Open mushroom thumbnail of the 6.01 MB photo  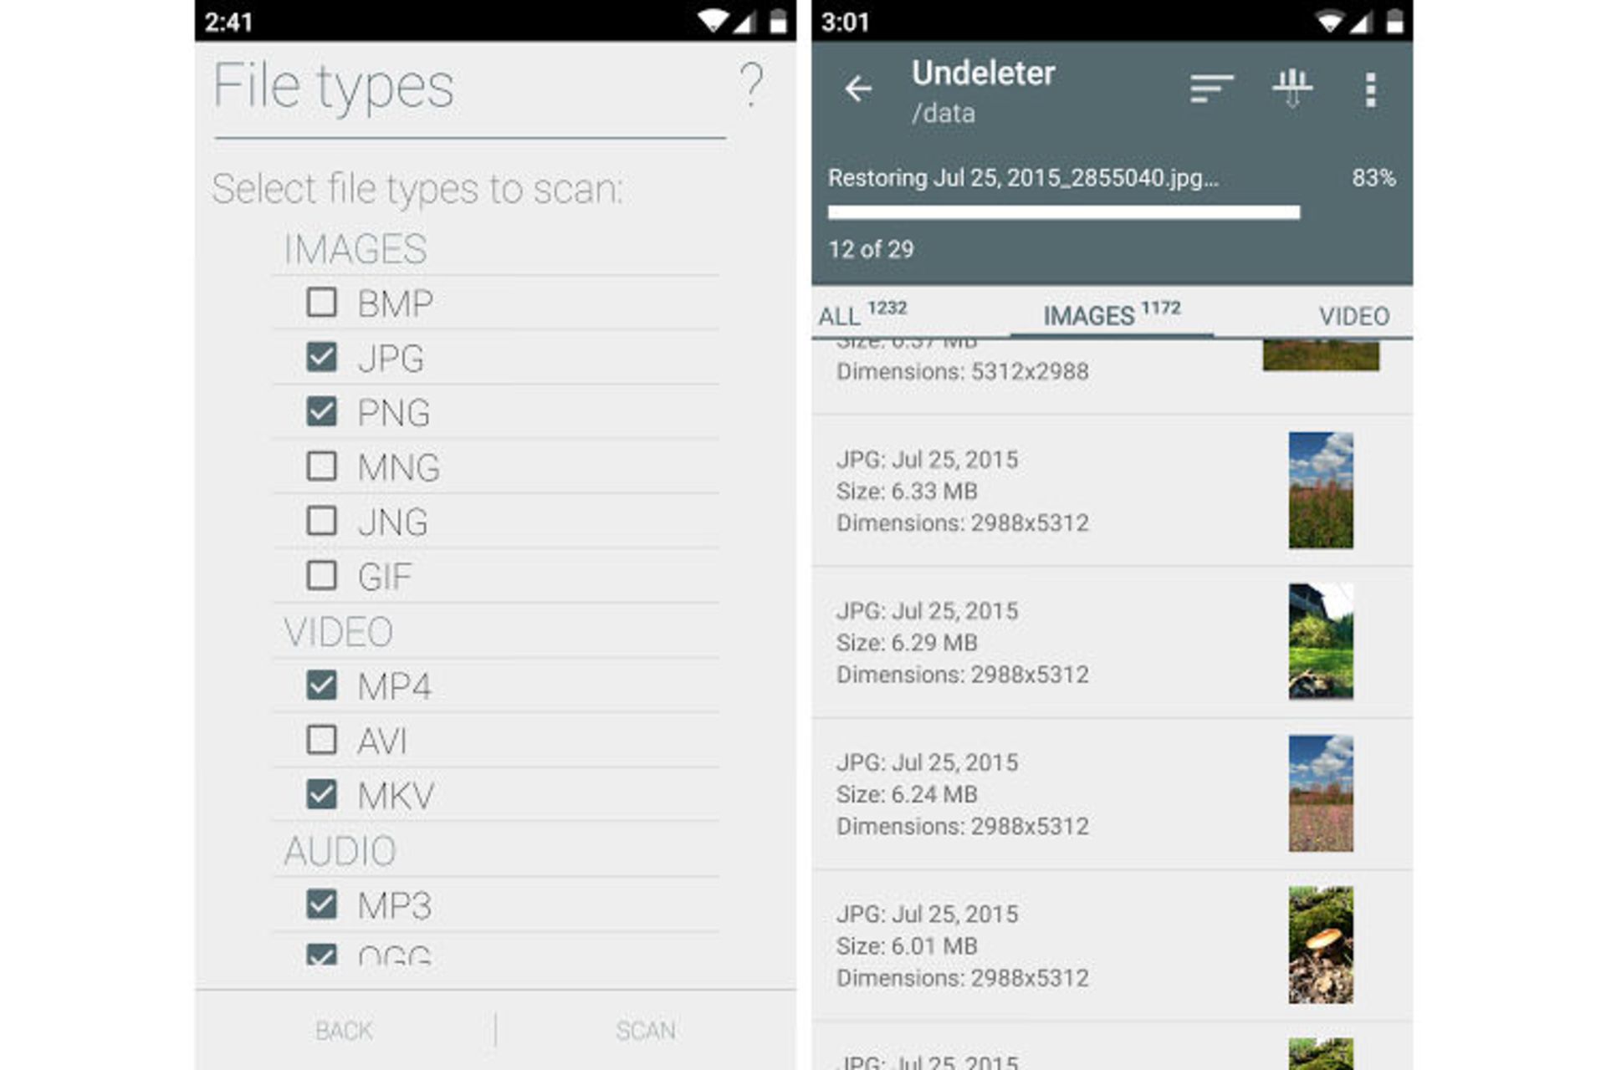pyautogui.click(x=1321, y=945)
